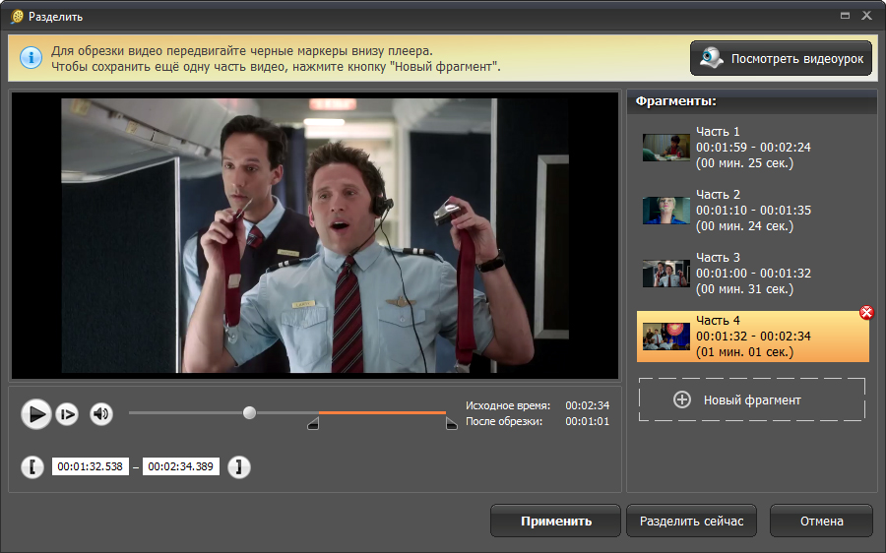886x553 pixels.
Task: Click the orange selected range on timeline
Action: [382, 413]
